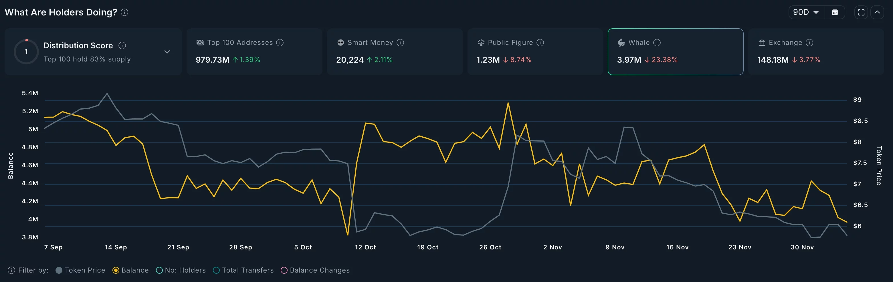The image size is (893, 282).
Task: Open the calendar date picker icon
Action: (x=835, y=12)
